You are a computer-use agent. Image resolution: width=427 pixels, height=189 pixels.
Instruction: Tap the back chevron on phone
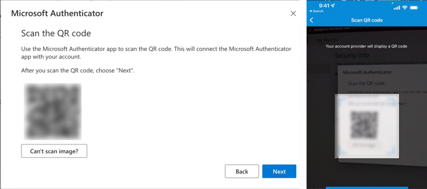pyautogui.click(x=311, y=20)
